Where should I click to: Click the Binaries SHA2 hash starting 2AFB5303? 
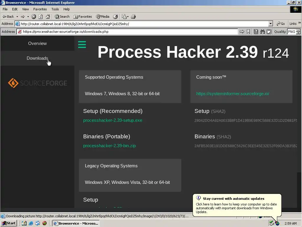click(246, 146)
